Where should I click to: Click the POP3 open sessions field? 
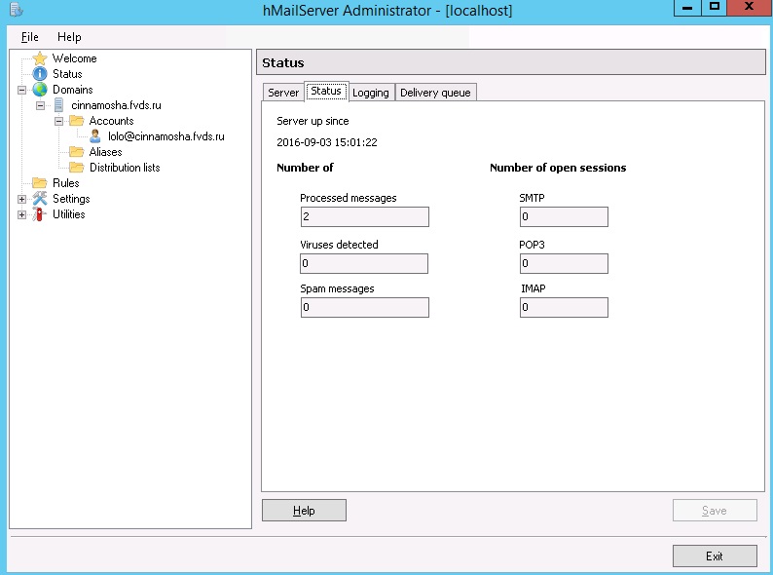(x=564, y=263)
